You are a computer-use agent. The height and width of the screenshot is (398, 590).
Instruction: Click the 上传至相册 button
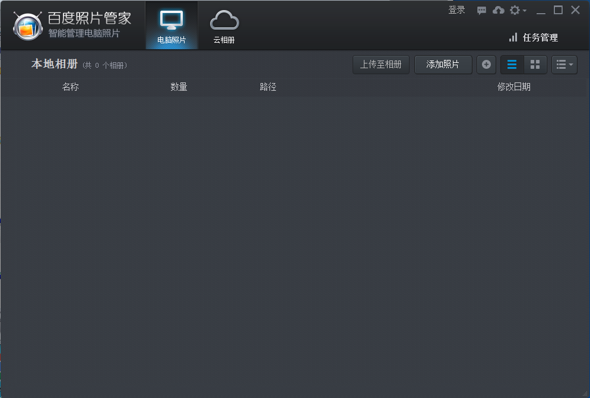(381, 64)
